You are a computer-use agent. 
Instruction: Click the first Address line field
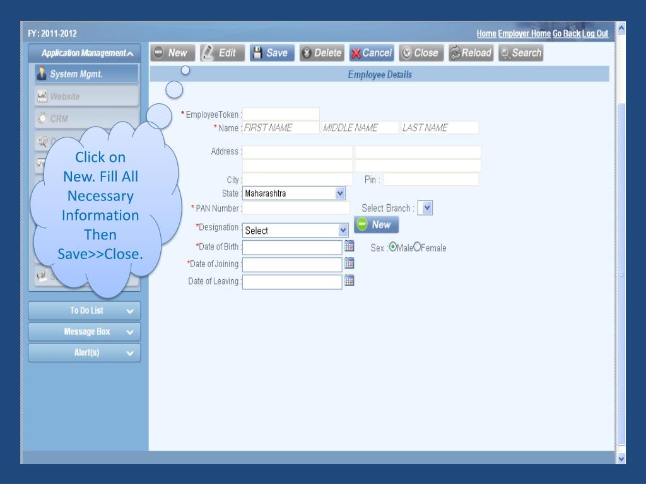click(298, 152)
